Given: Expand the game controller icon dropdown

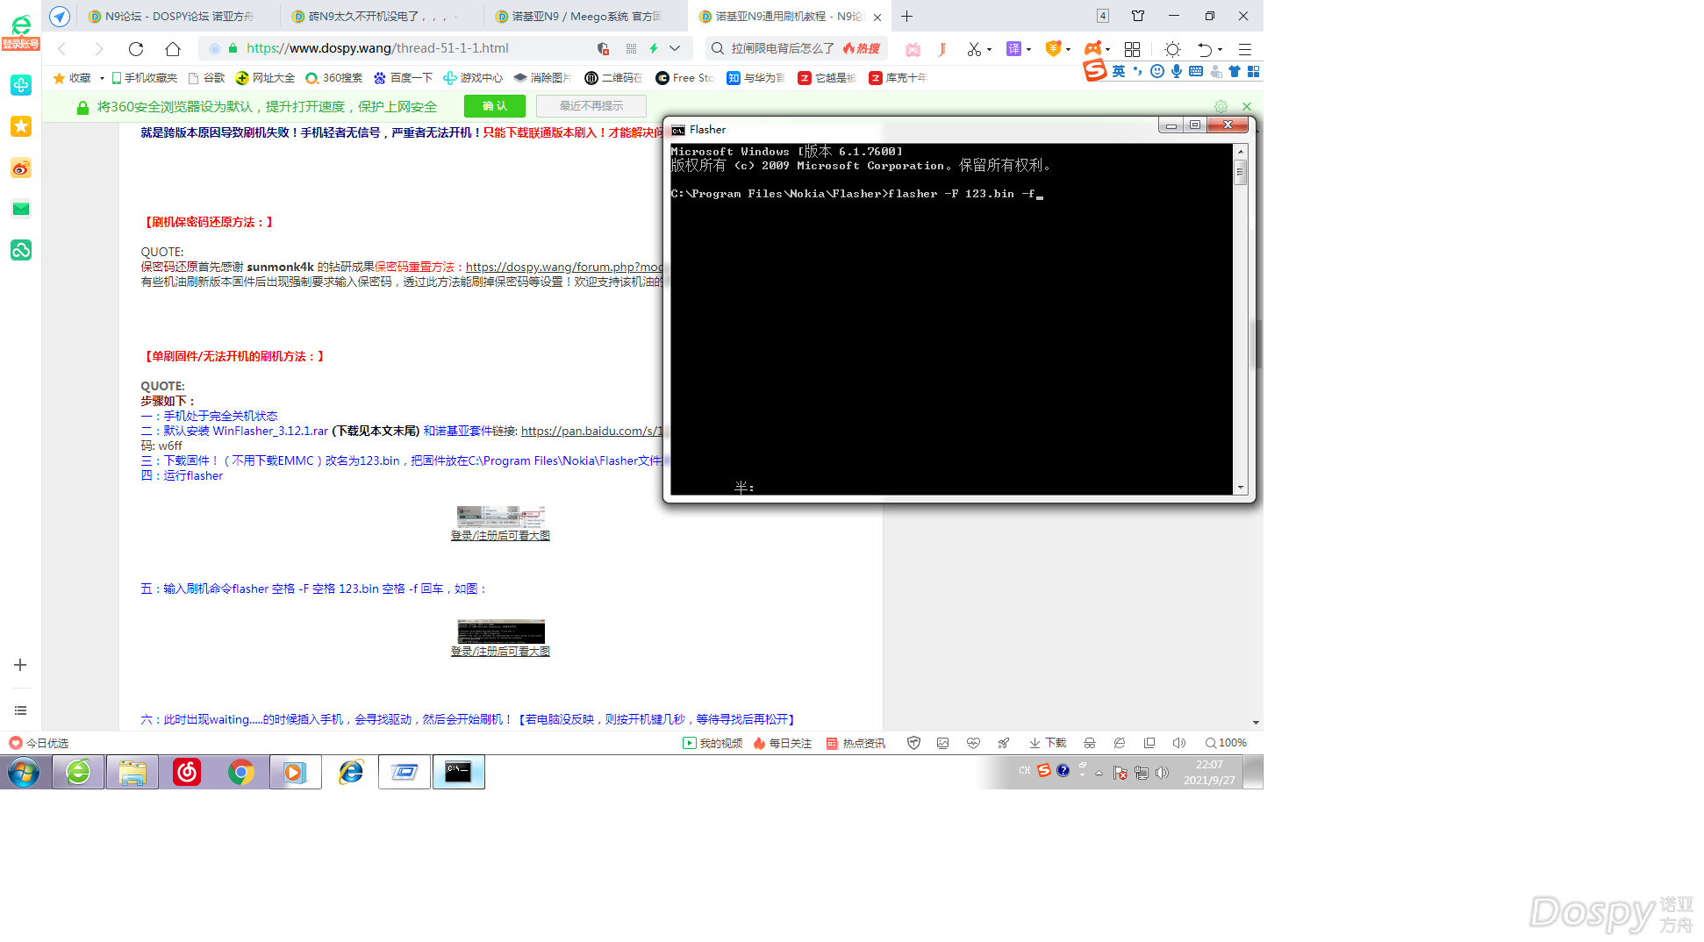Looking at the screenshot, I should point(1107,50).
